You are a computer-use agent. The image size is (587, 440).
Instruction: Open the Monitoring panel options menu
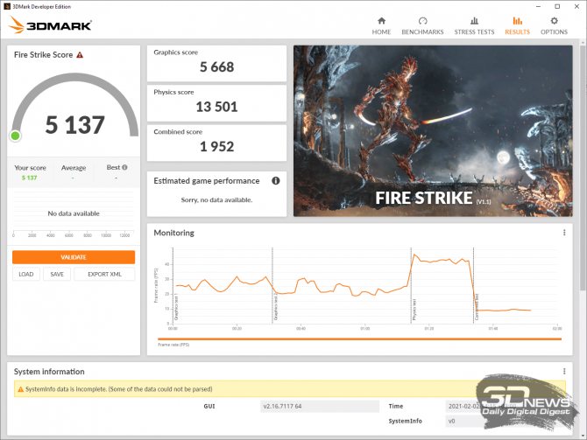click(564, 233)
